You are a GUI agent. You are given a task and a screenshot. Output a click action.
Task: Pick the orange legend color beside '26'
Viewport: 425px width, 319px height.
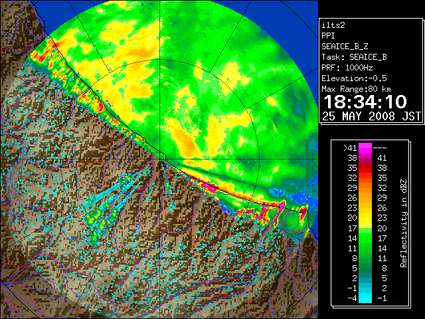pyautogui.click(x=365, y=198)
